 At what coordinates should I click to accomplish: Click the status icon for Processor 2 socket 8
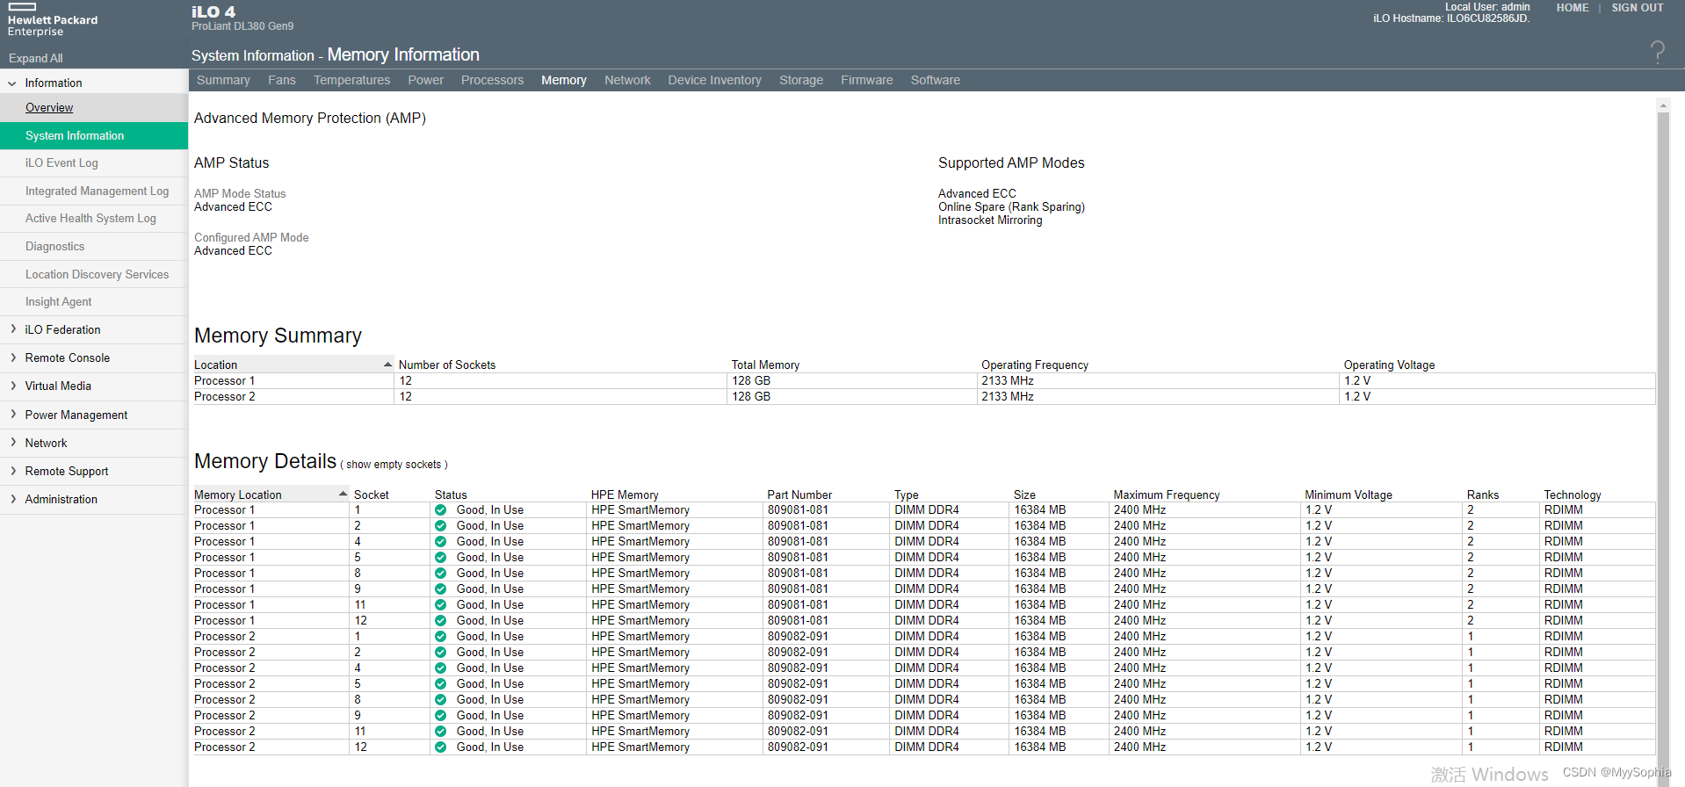tap(440, 700)
